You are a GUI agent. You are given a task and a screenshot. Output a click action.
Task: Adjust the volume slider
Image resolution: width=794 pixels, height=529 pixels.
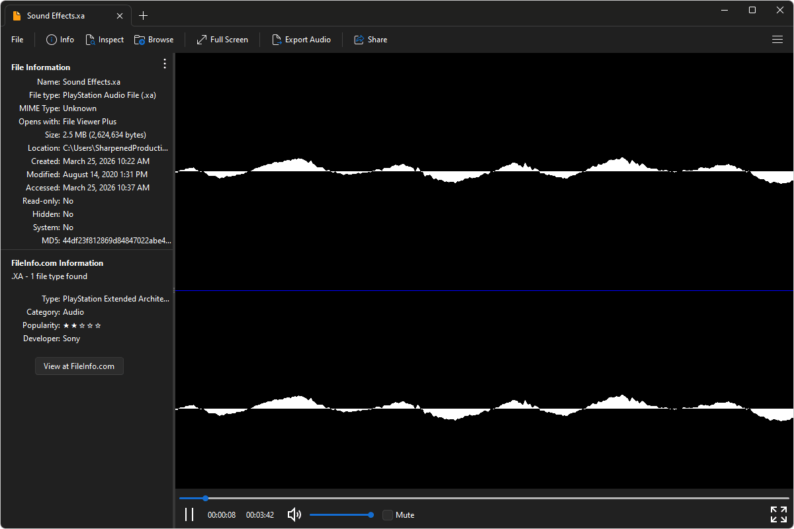pyautogui.click(x=341, y=514)
